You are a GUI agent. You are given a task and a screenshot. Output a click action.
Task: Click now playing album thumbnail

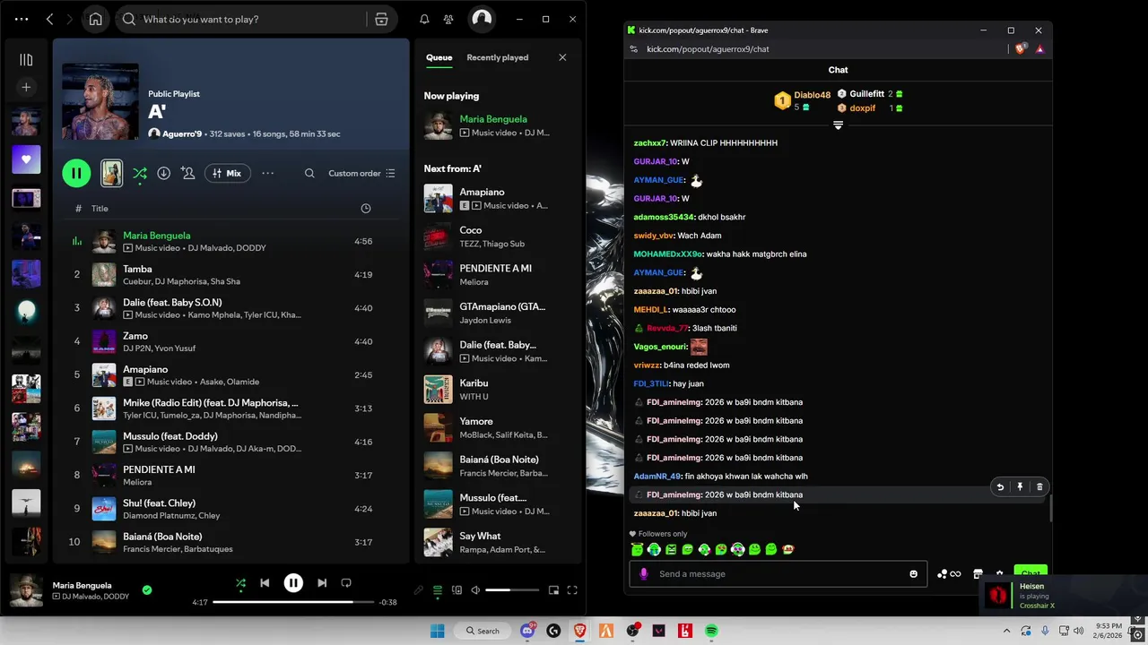(26, 590)
